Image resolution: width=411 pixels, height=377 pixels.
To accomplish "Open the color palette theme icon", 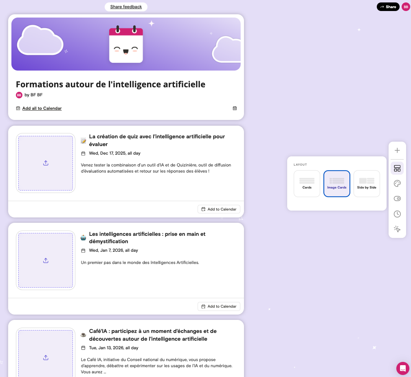I will click(x=397, y=184).
